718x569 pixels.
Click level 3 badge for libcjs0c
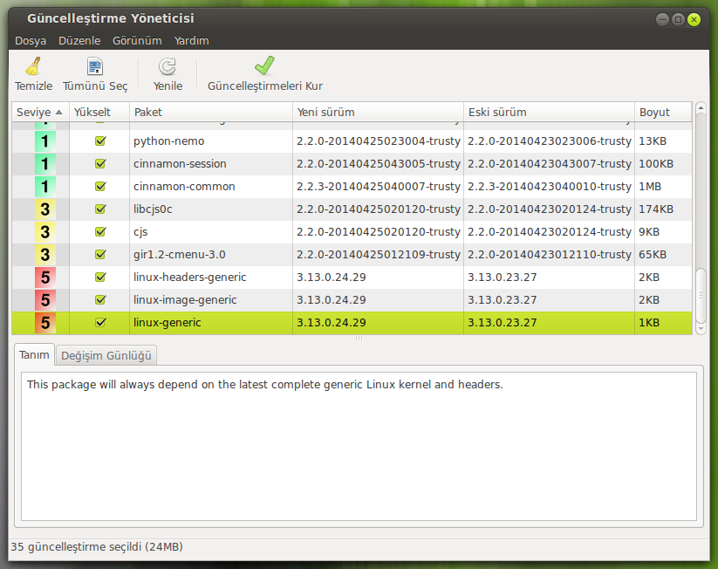pos(44,209)
